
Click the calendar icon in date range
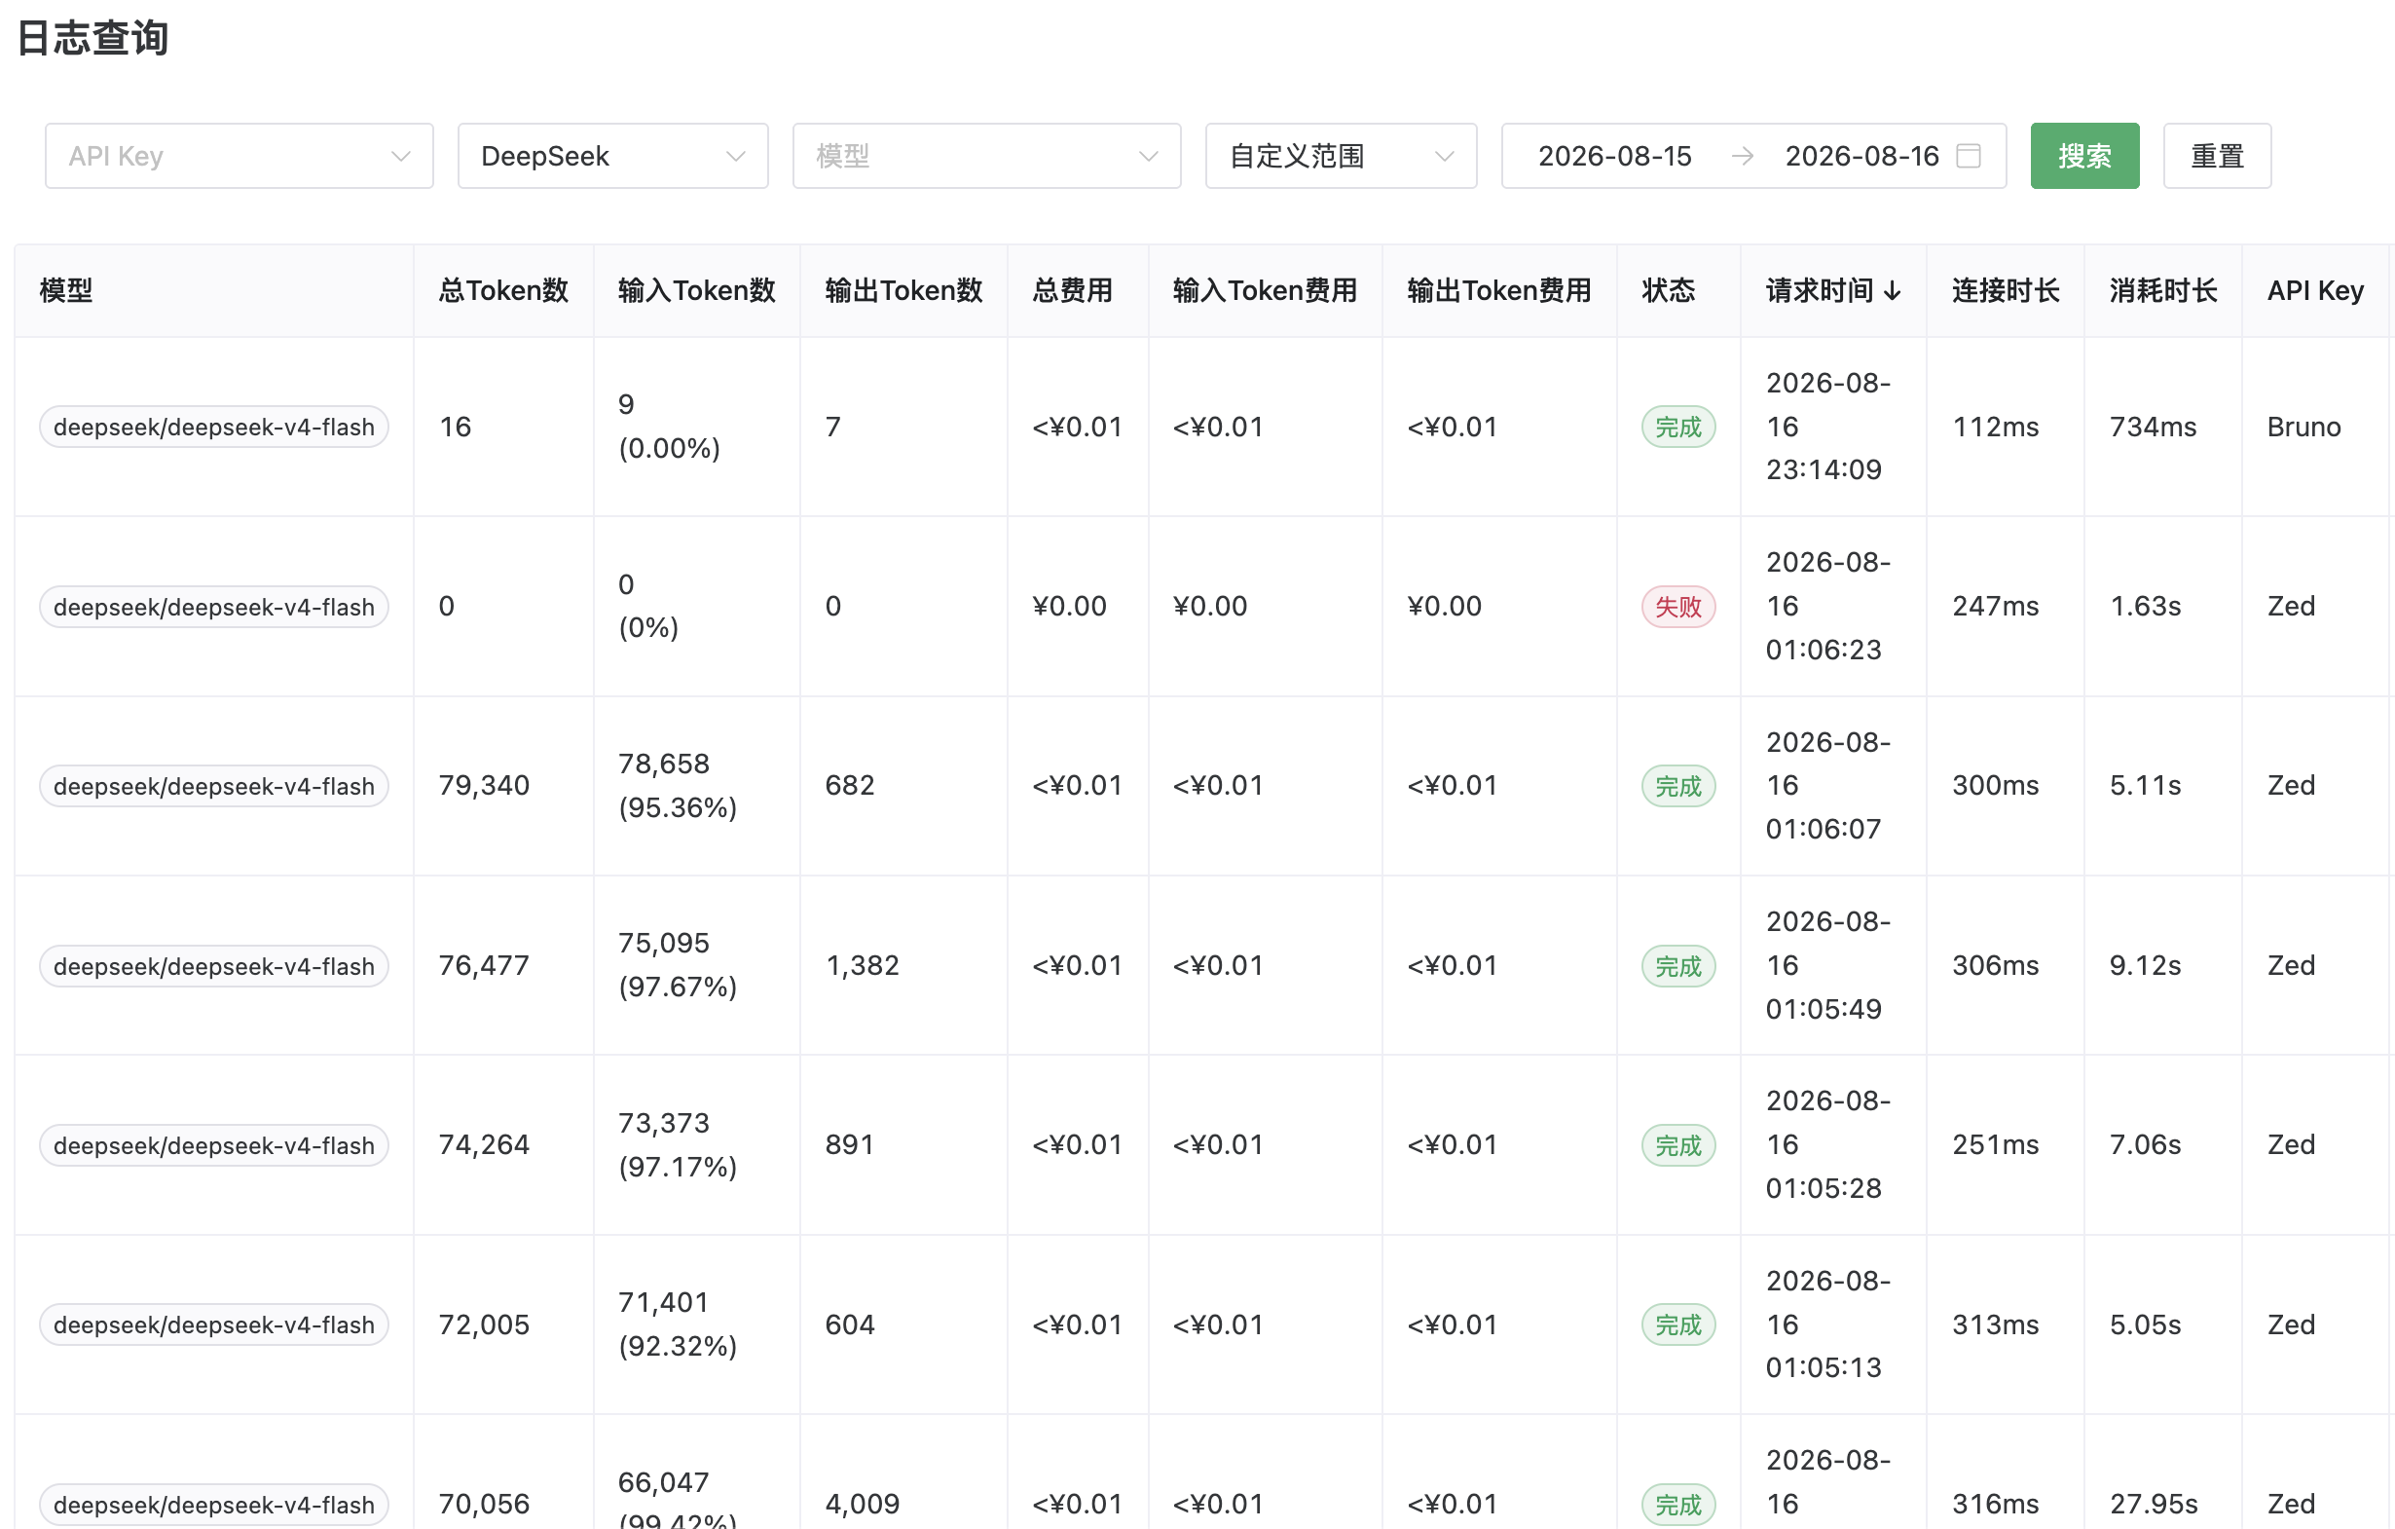click(x=1969, y=156)
